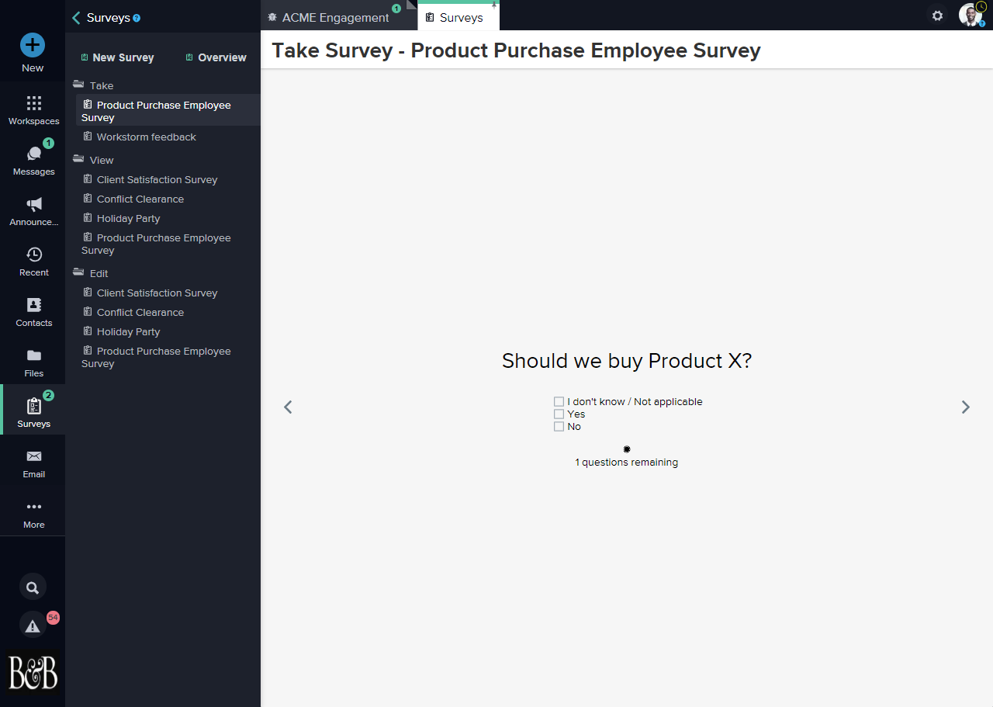
Task: Open the Files folder icon
Action: [34, 355]
